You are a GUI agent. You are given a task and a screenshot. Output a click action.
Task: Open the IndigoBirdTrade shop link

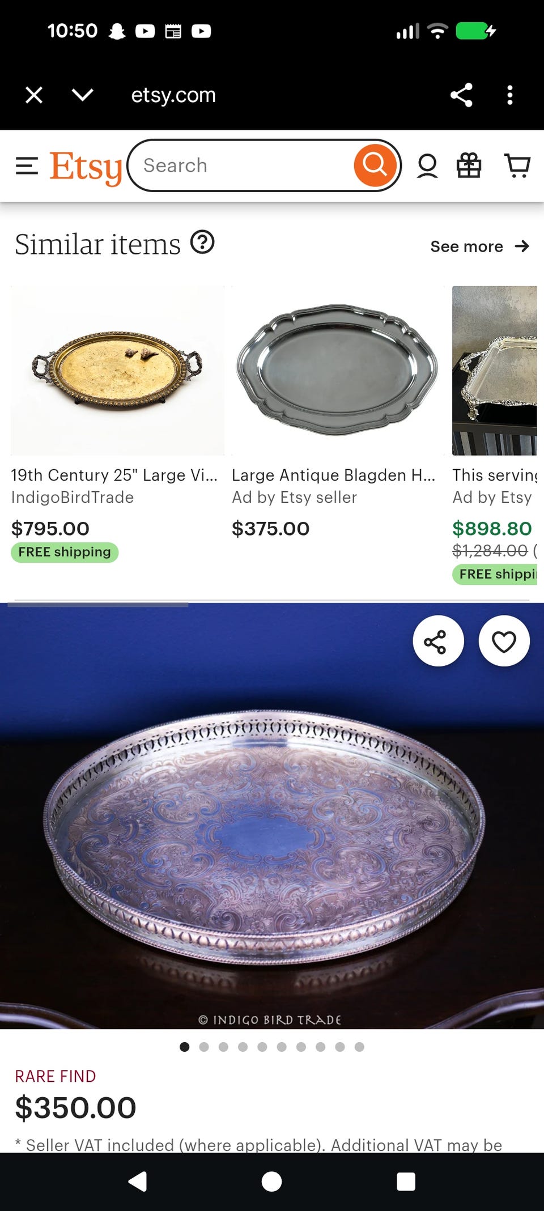(73, 498)
